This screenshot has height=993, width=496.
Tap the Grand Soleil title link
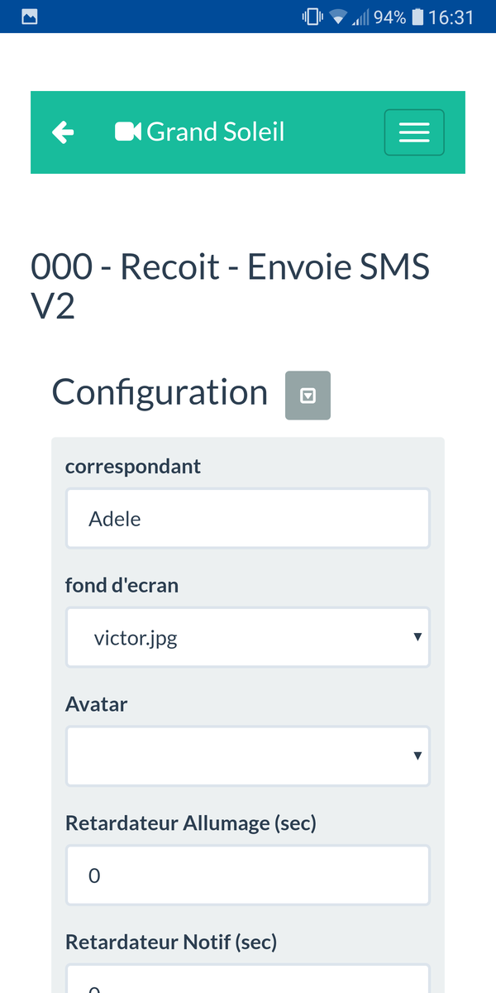point(215,132)
